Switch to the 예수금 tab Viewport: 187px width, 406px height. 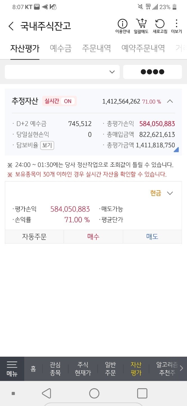[61, 48]
